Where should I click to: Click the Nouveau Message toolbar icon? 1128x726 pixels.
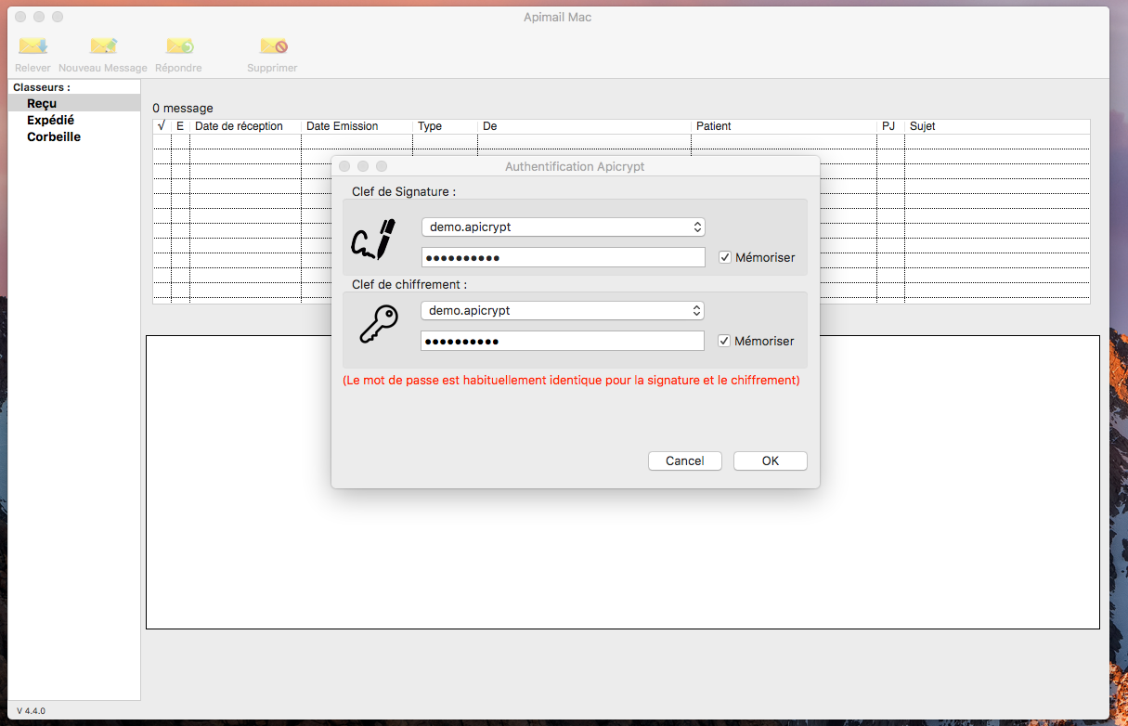click(103, 45)
